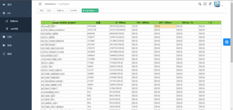The width and height of the screenshot is (233, 110).
Task: Click the 101~200ms column header
Action: (143, 23)
